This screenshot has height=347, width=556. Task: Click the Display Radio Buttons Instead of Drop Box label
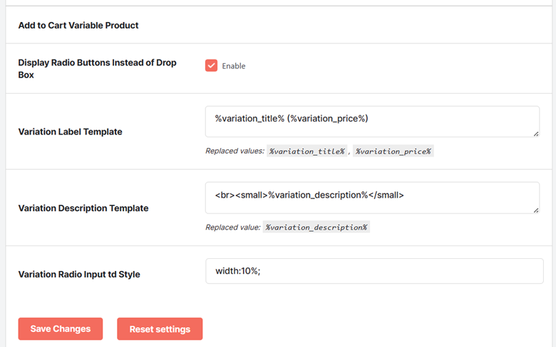[97, 69]
